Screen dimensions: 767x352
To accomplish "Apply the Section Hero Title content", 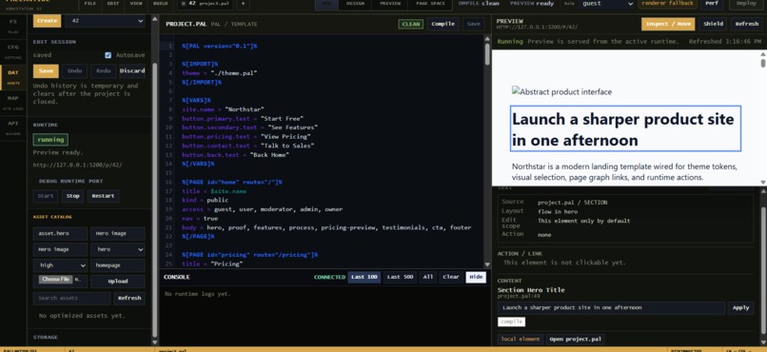I will click(740, 308).
